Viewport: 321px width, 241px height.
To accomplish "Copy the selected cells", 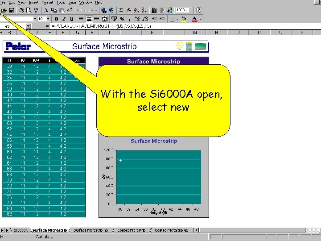I will click(x=54, y=10).
